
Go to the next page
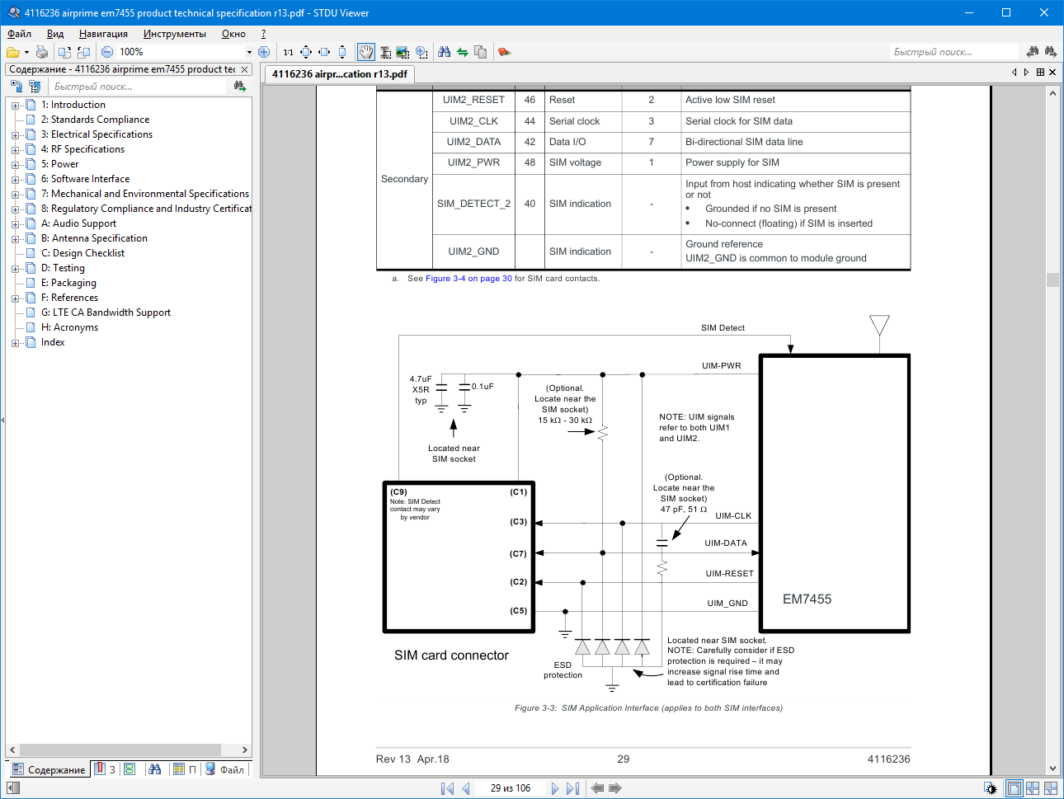[x=554, y=788]
